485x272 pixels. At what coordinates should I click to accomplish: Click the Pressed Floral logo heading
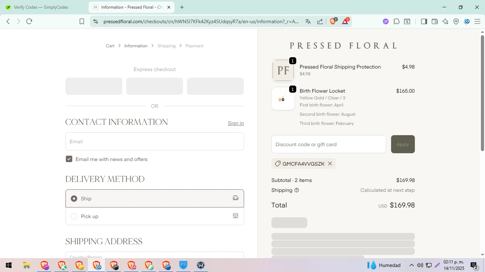tap(343, 45)
